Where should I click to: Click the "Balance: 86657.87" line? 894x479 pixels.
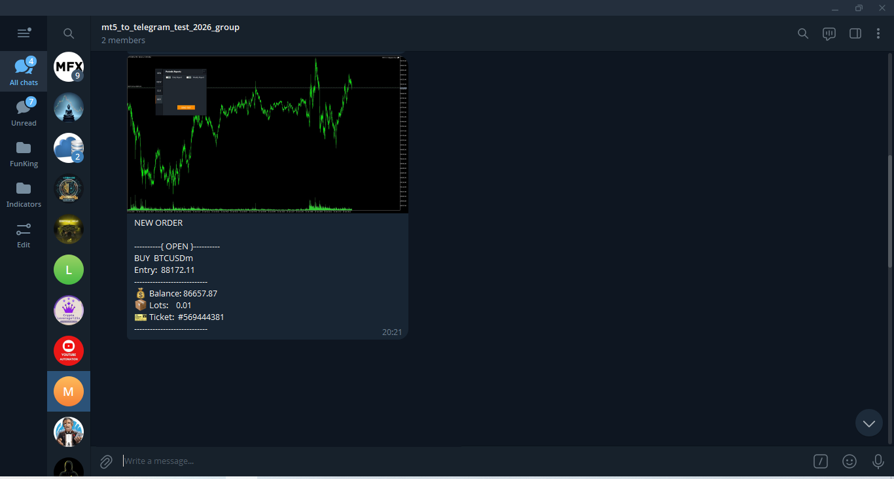click(175, 294)
